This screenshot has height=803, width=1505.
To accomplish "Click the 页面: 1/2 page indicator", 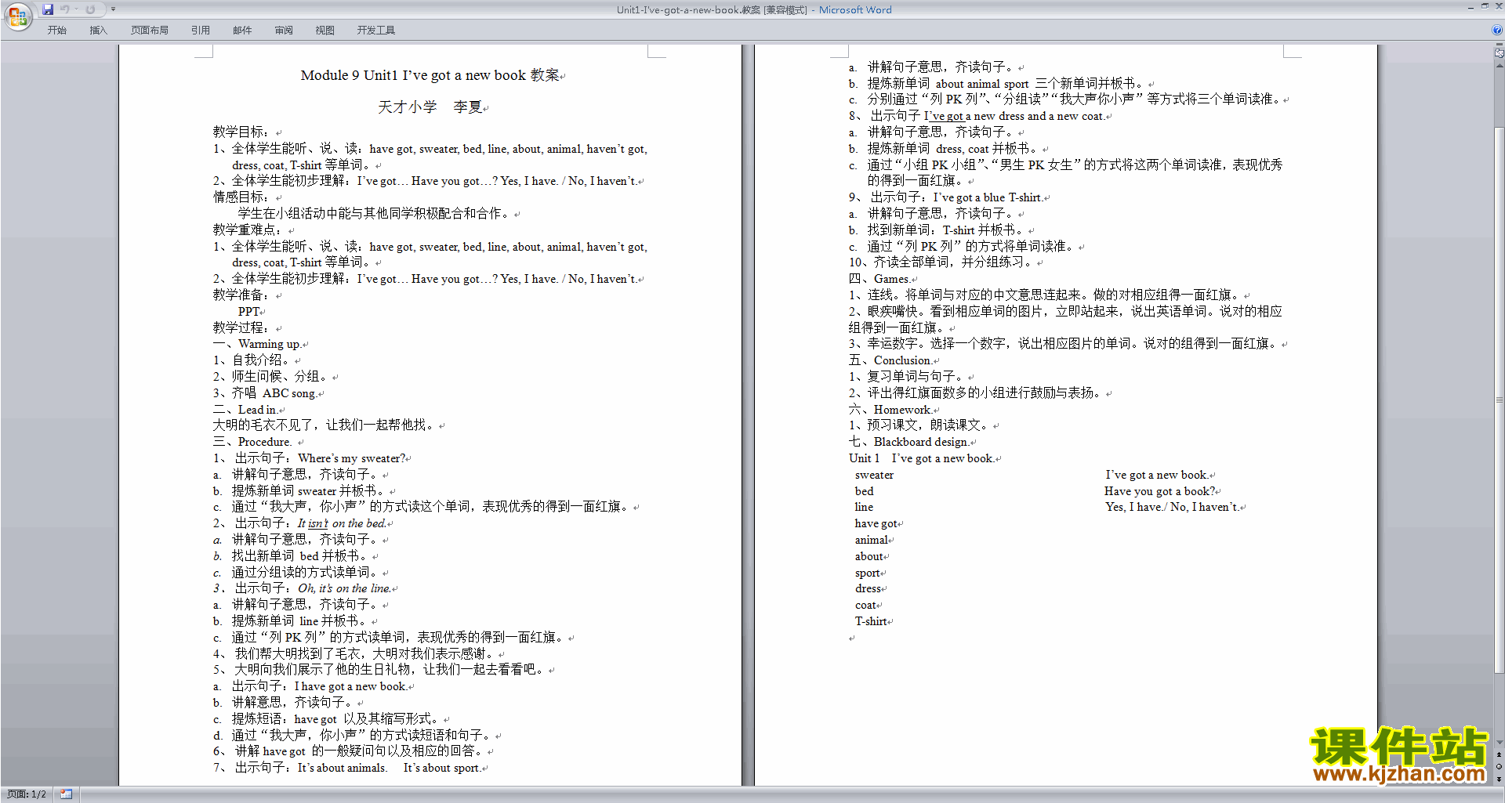I will pyautogui.click(x=27, y=794).
